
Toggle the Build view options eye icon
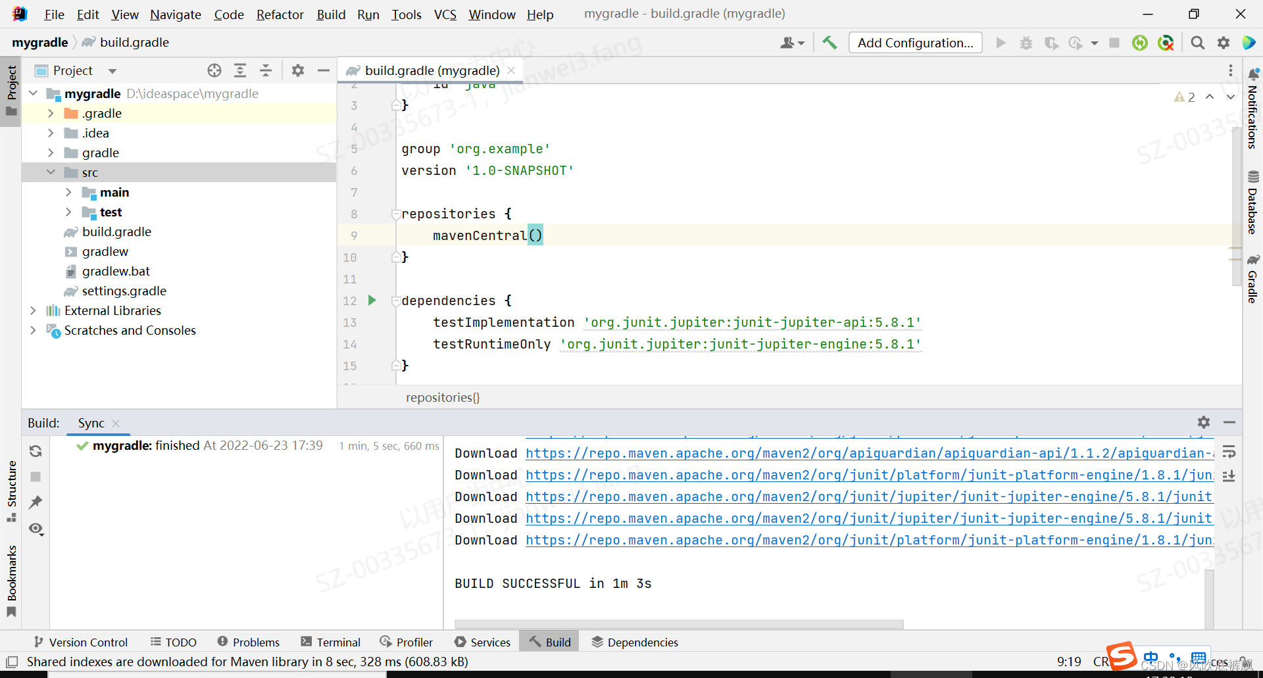[36, 529]
